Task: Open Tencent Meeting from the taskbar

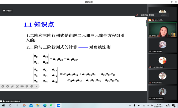Action: (59, 105)
